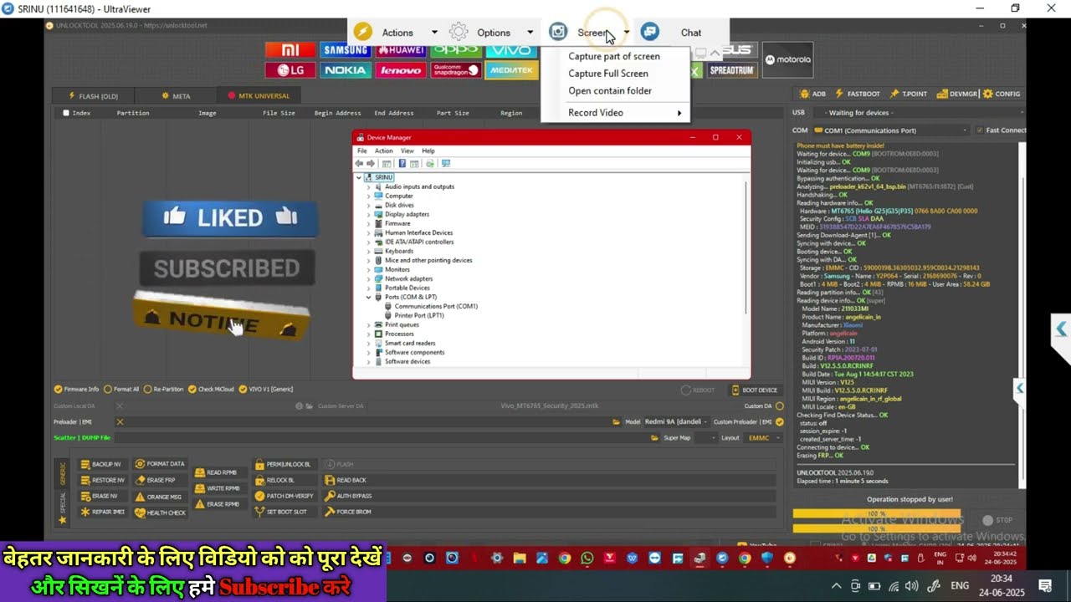Choose Capture part of screen
The width and height of the screenshot is (1071, 602).
(x=614, y=56)
